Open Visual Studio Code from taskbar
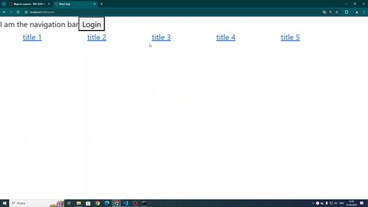Screen dimensions: 368x207 click(126, 203)
